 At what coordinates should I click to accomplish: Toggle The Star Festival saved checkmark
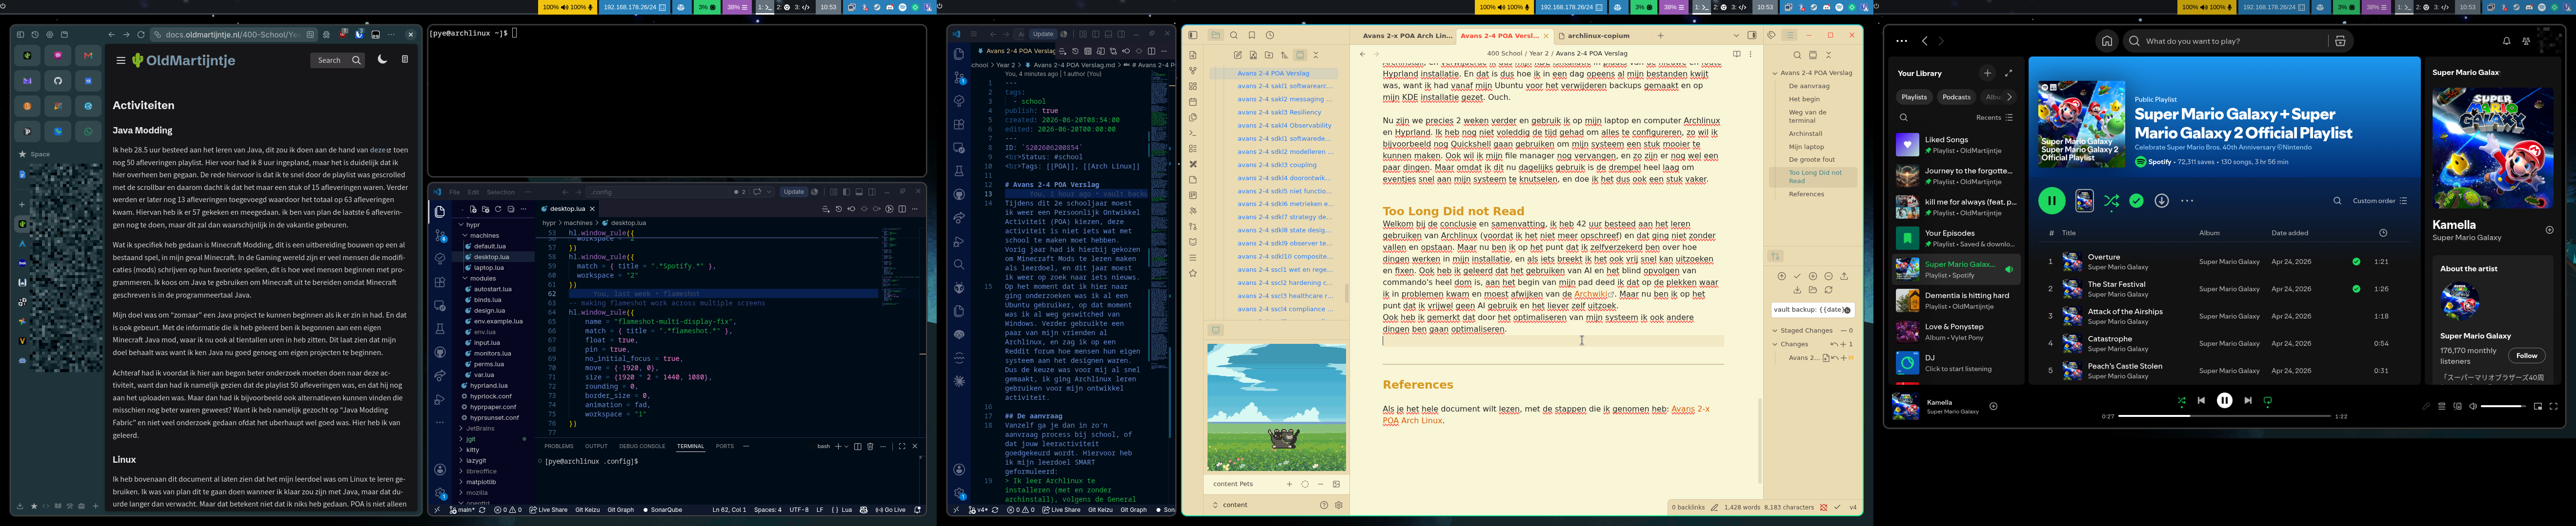point(2356,289)
